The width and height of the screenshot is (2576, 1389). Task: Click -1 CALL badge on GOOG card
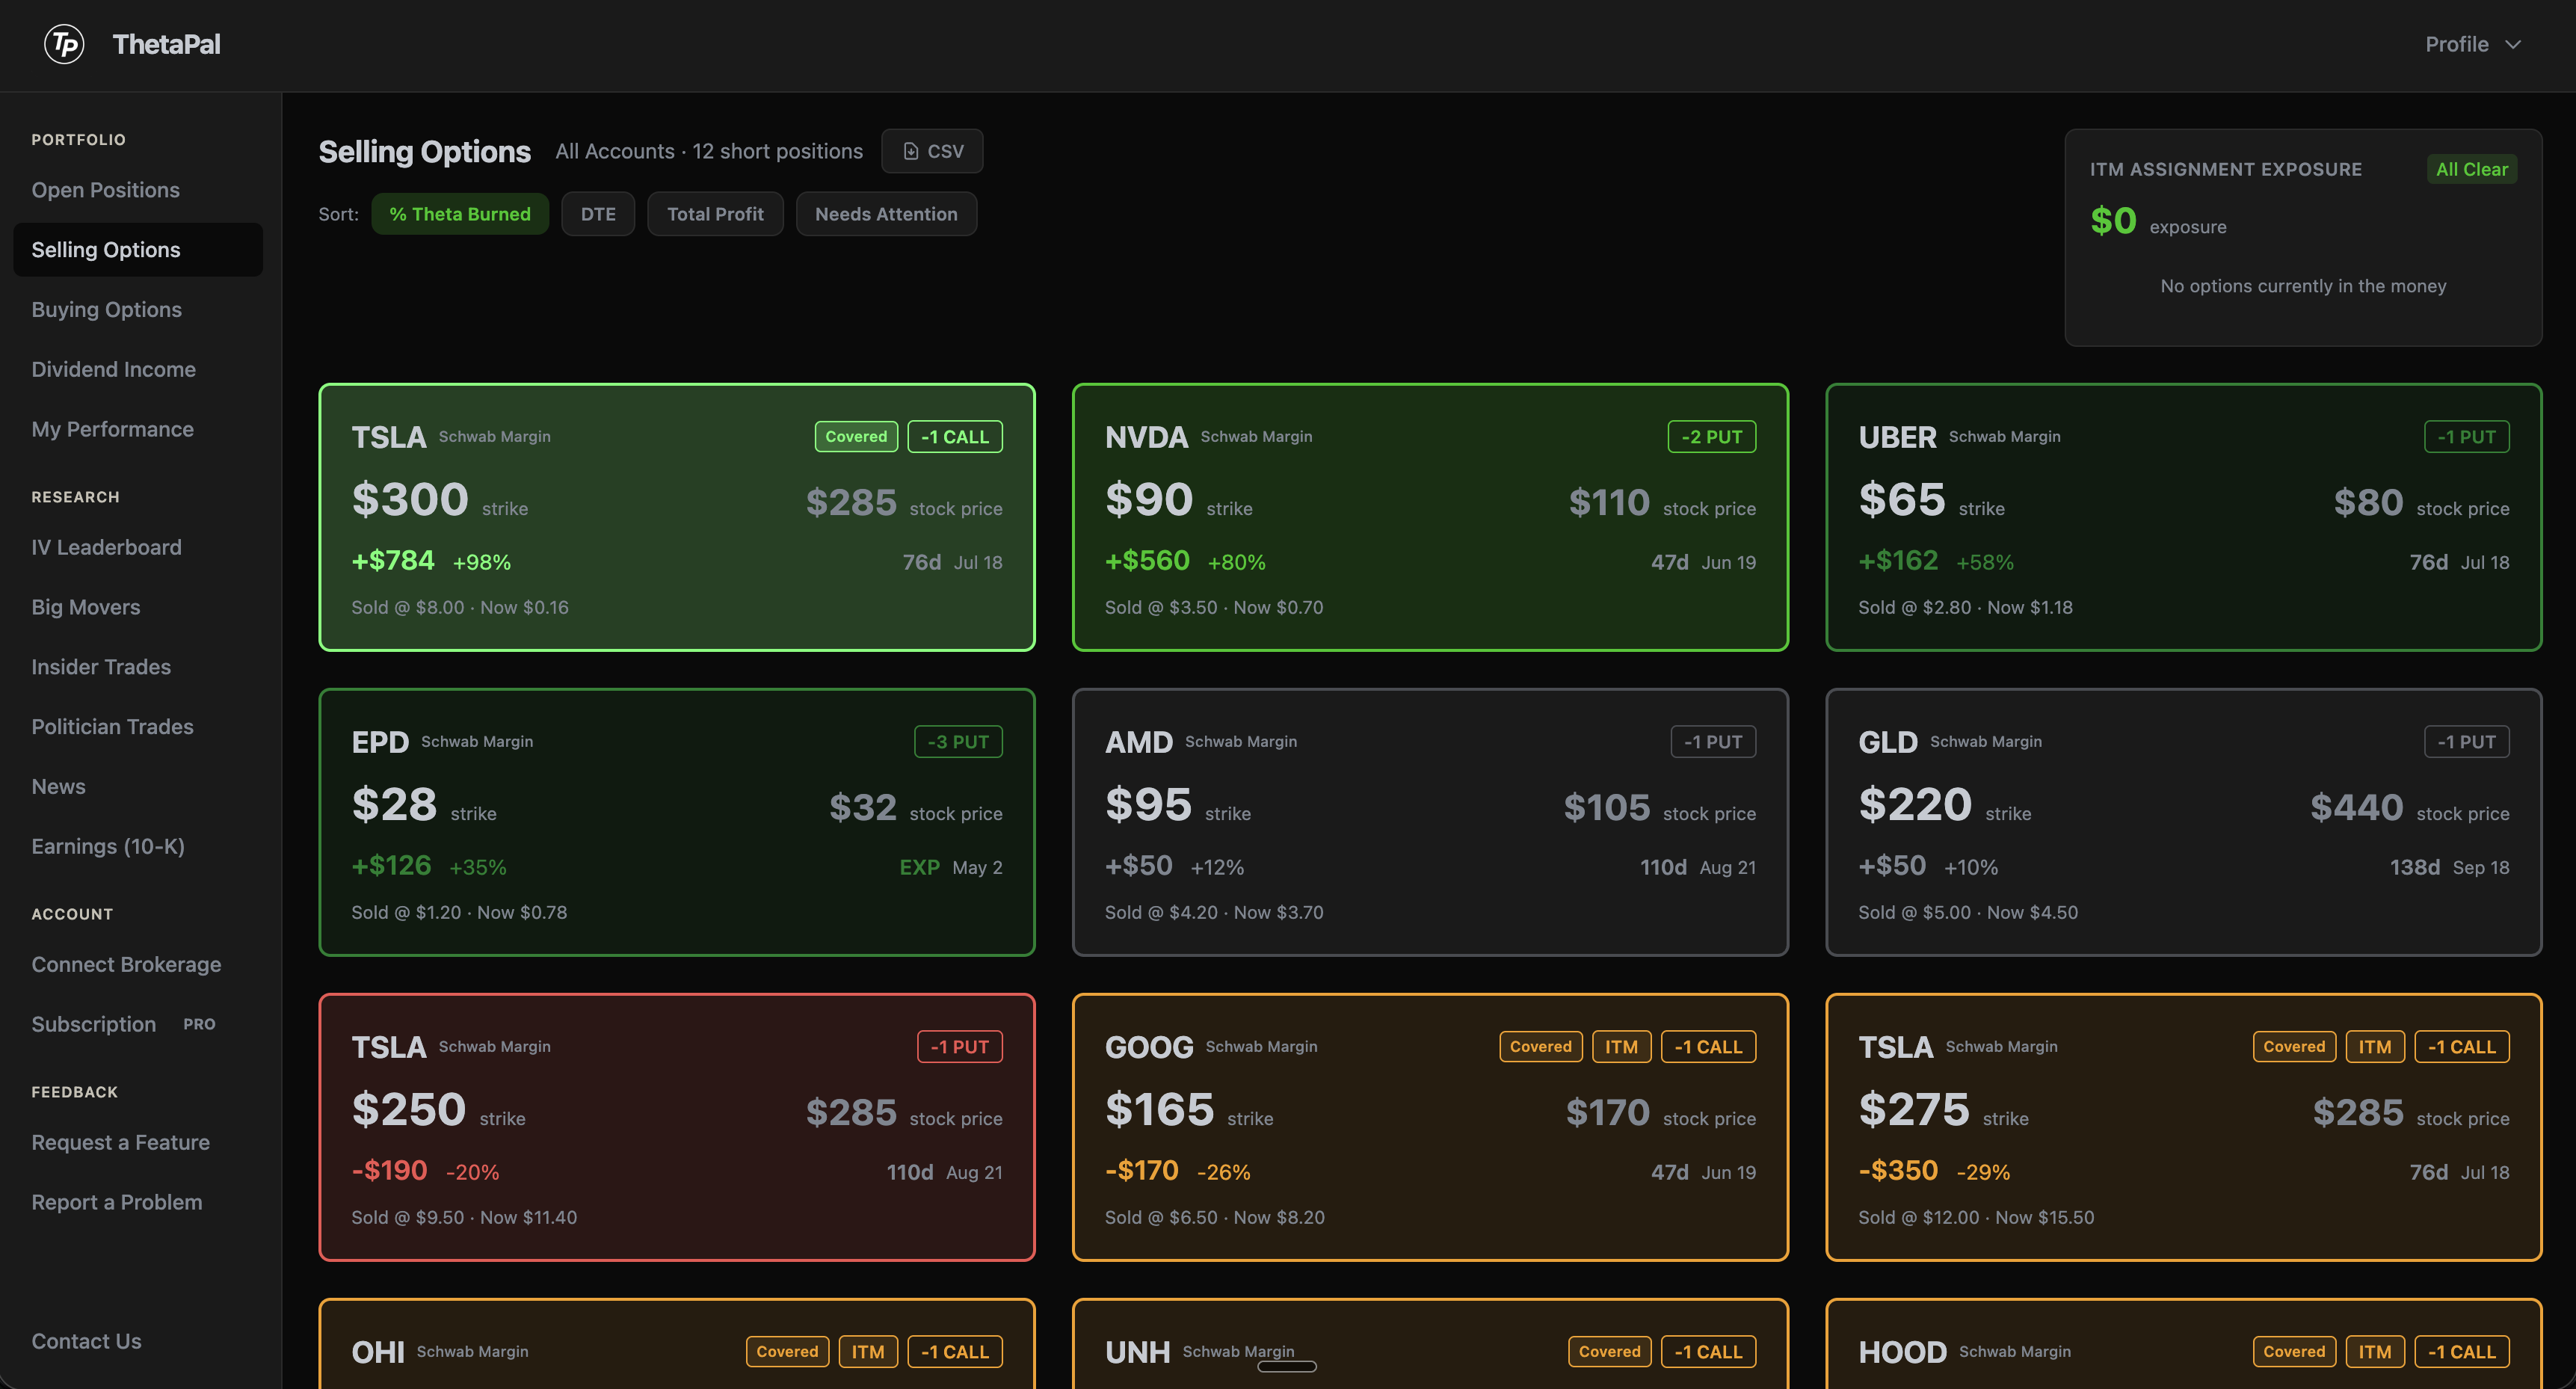(1709, 1047)
